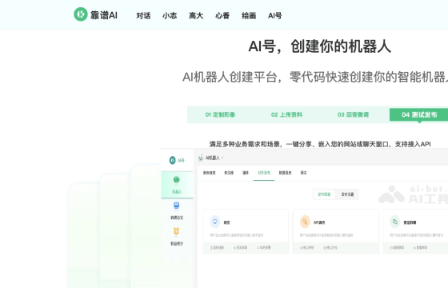Click the 测试 tab in the preview
The height and width of the screenshot is (288, 448).
click(x=303, y=173)
